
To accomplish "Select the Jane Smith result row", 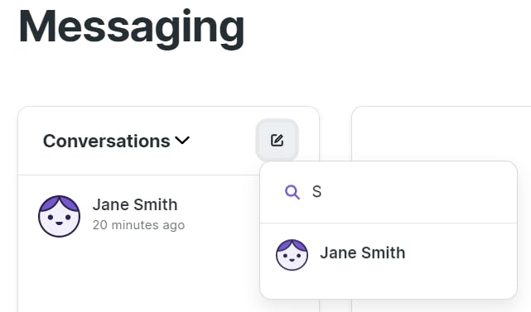I will coord(389,254).
